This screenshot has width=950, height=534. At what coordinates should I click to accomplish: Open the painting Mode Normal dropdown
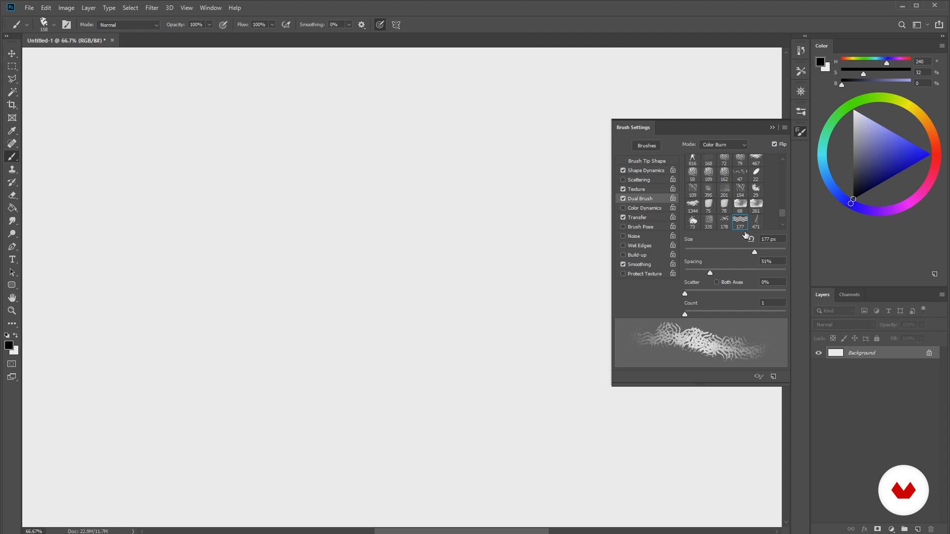[x=128, y=25]
